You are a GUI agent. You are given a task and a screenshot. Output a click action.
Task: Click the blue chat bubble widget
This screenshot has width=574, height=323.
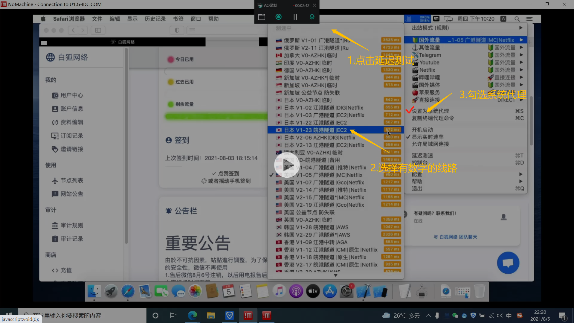508,263
